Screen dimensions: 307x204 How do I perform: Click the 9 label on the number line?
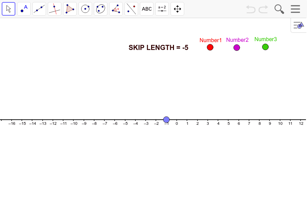coord(270,123)
